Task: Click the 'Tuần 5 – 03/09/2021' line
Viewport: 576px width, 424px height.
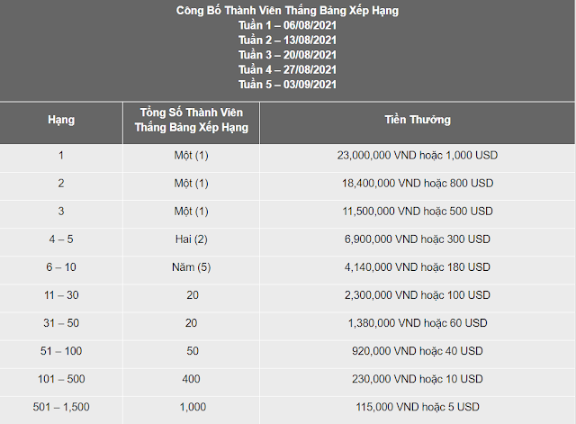Action: pyautogui.click(x=287, y=85)
